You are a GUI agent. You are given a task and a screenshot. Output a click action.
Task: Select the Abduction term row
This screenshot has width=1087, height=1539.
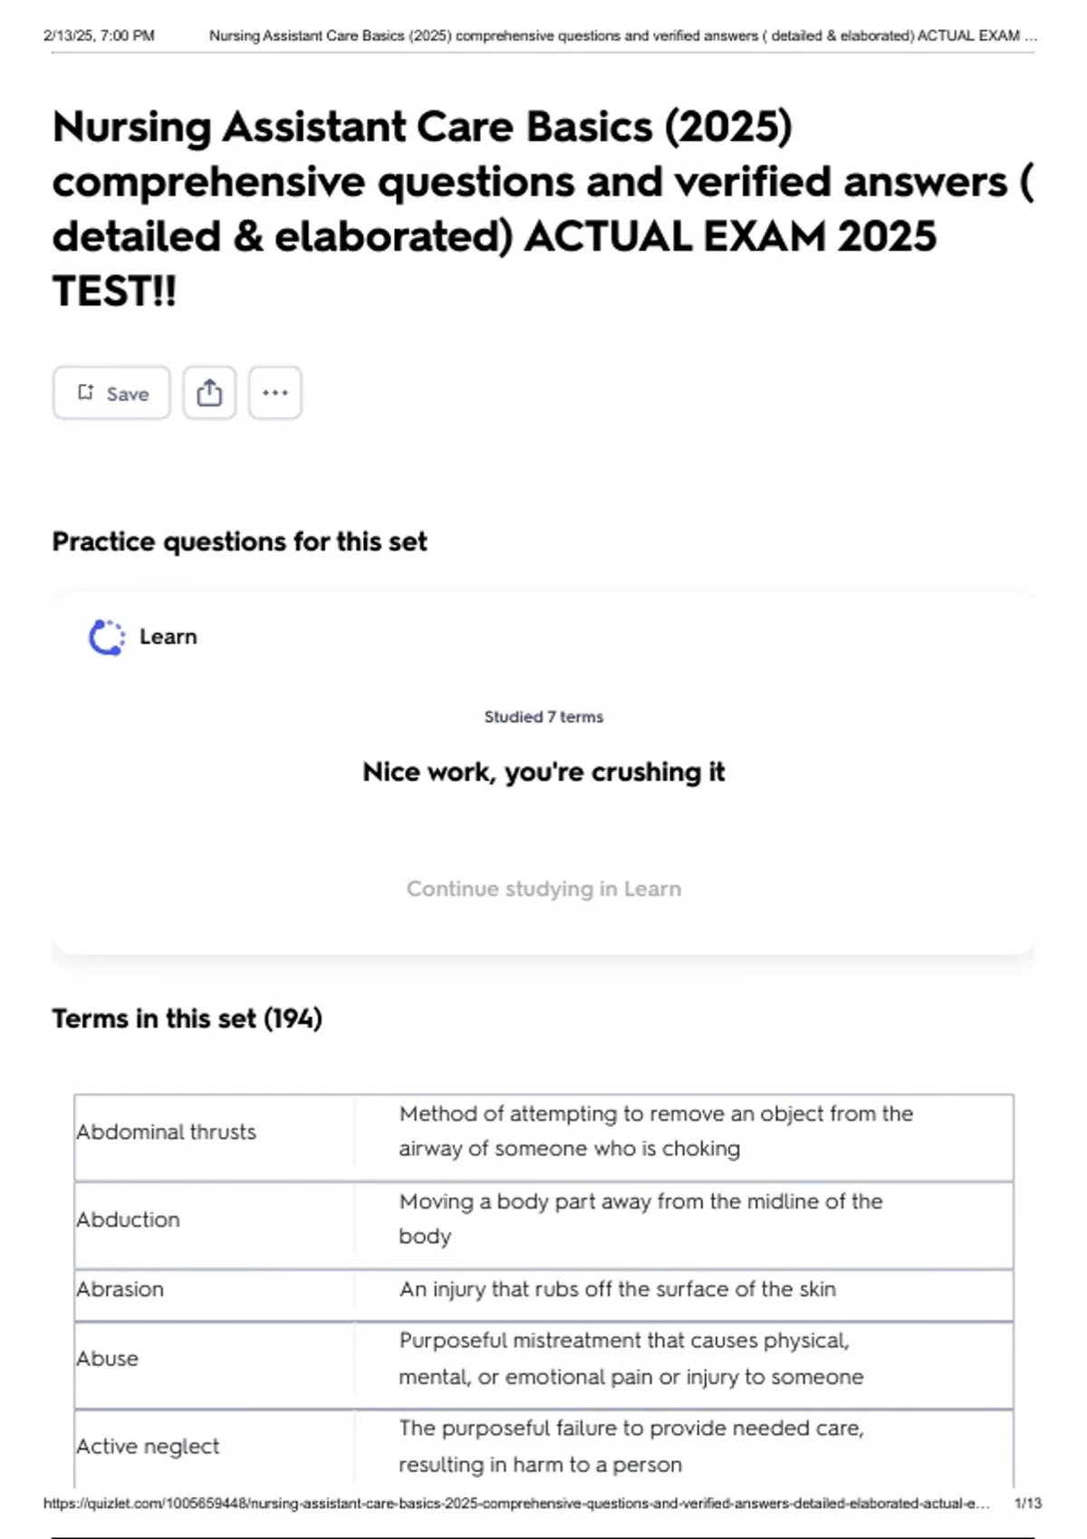tap(129, 1220)
